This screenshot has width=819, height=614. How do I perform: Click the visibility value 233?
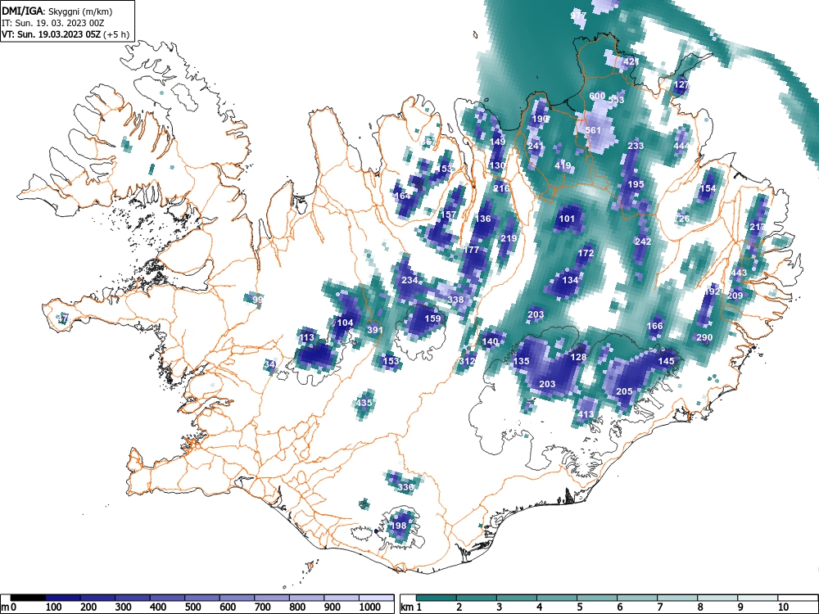(x=636, y=147)
